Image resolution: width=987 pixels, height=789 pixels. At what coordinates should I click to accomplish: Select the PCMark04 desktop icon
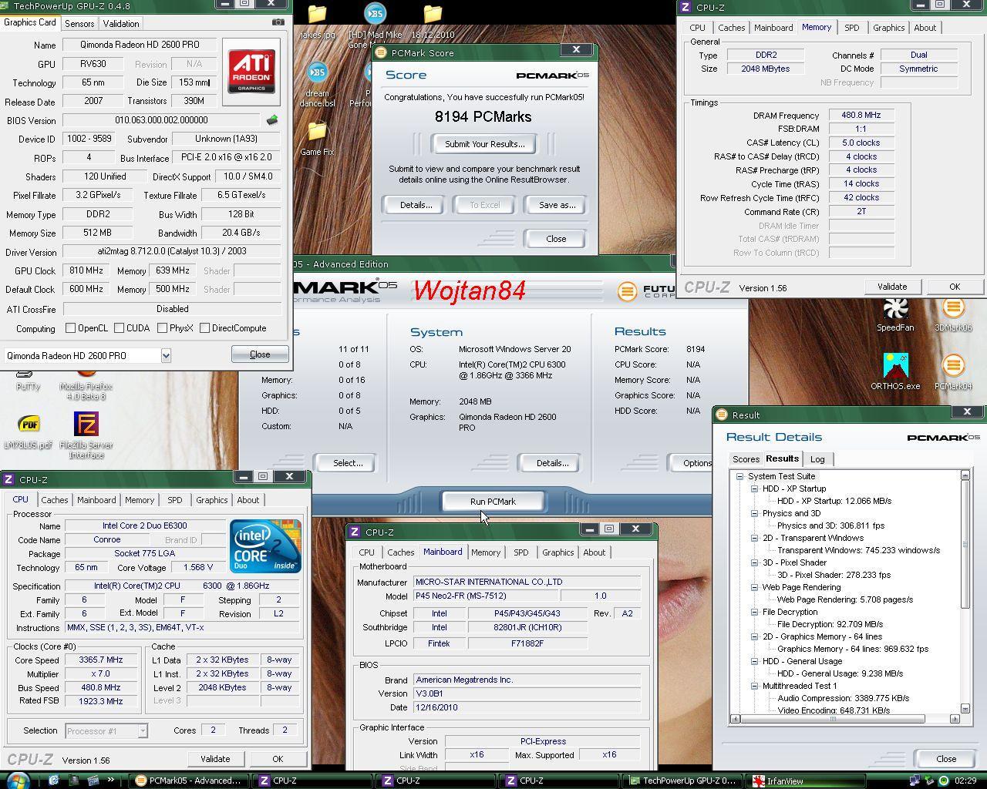pos(953,372)
